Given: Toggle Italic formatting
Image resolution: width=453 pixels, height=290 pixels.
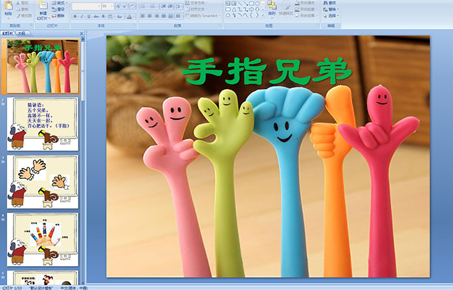Looking at the screenshot, I should 82,16.
